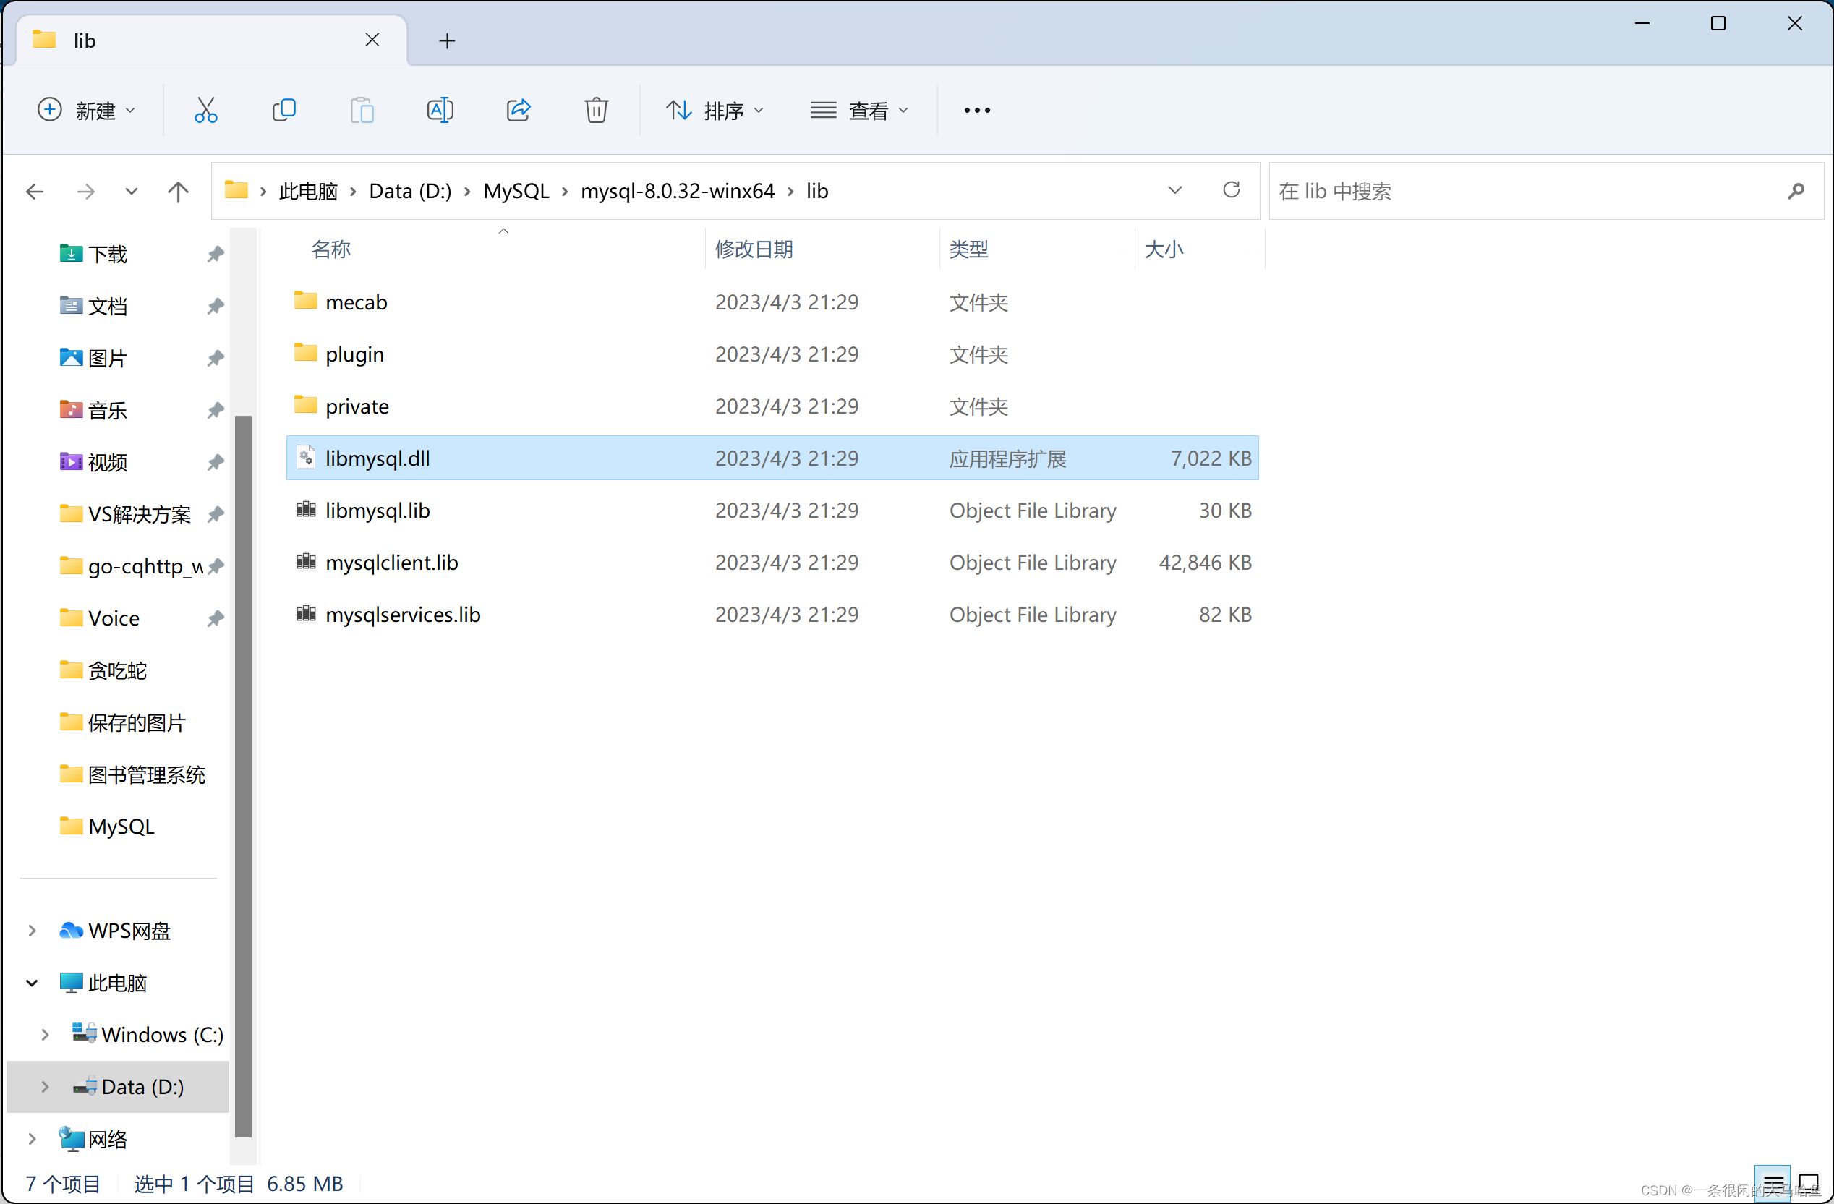Click the Rename icon
1834x1204 pixels.
440,110
